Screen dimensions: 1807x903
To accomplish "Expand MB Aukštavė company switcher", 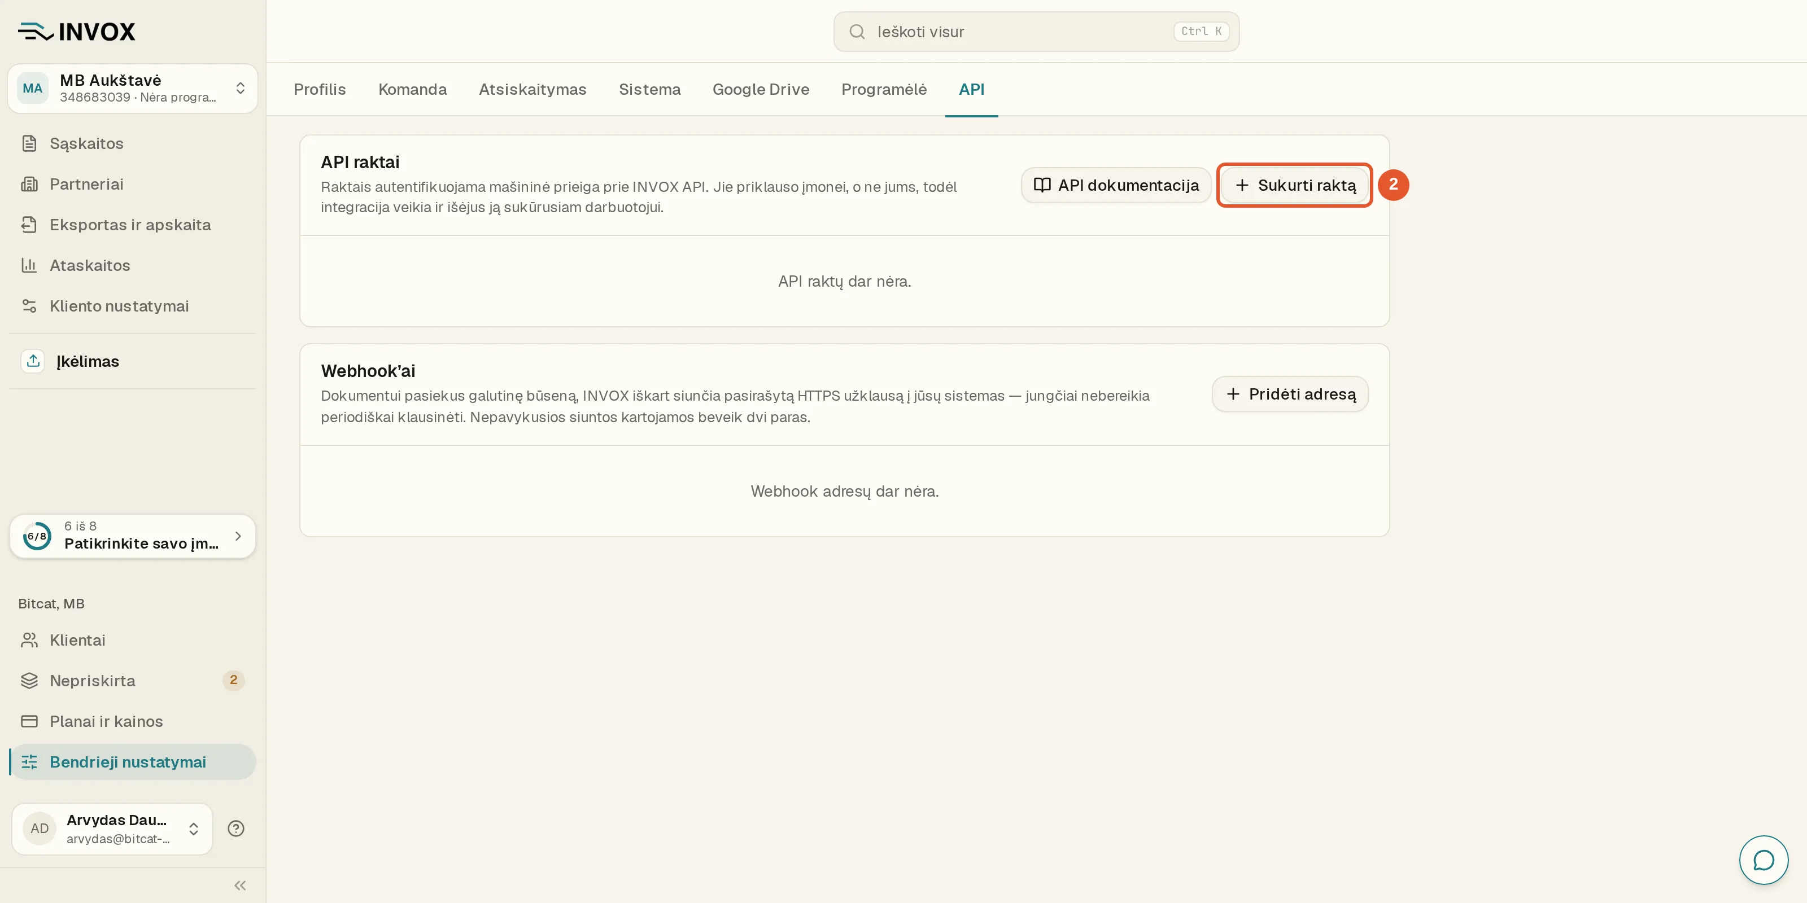I will (x=133, y=89).
